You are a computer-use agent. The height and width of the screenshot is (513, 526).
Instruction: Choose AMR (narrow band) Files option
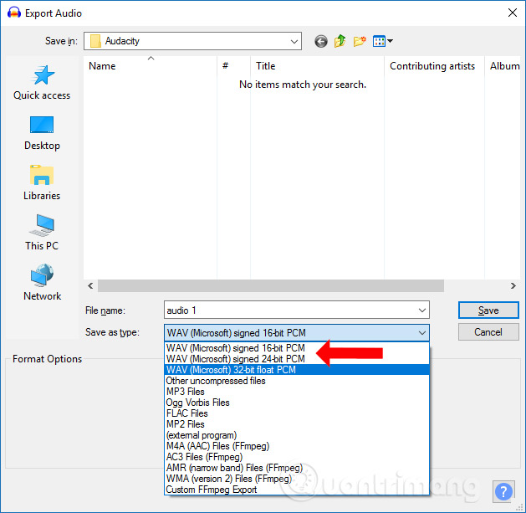pyautogui.click(x=297, y=468)
